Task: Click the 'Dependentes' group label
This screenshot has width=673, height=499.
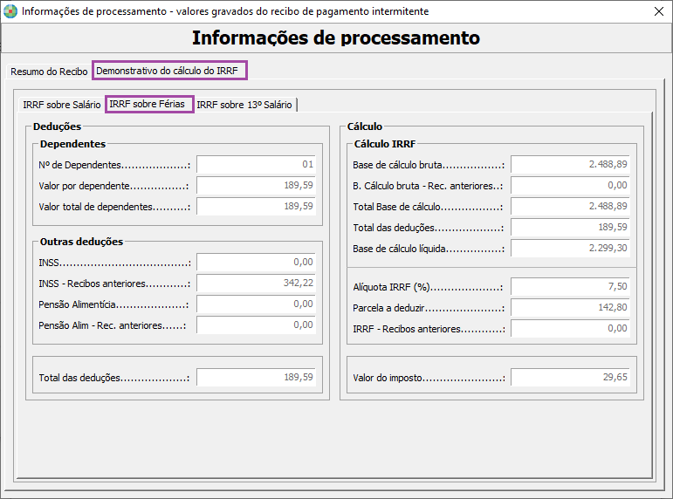Action: [x=72, y=144]
